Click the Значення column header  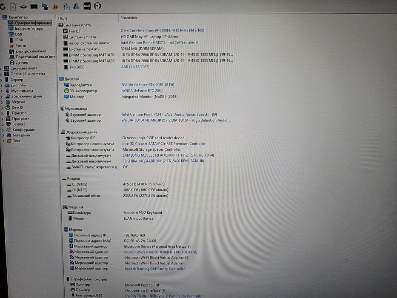129,18
